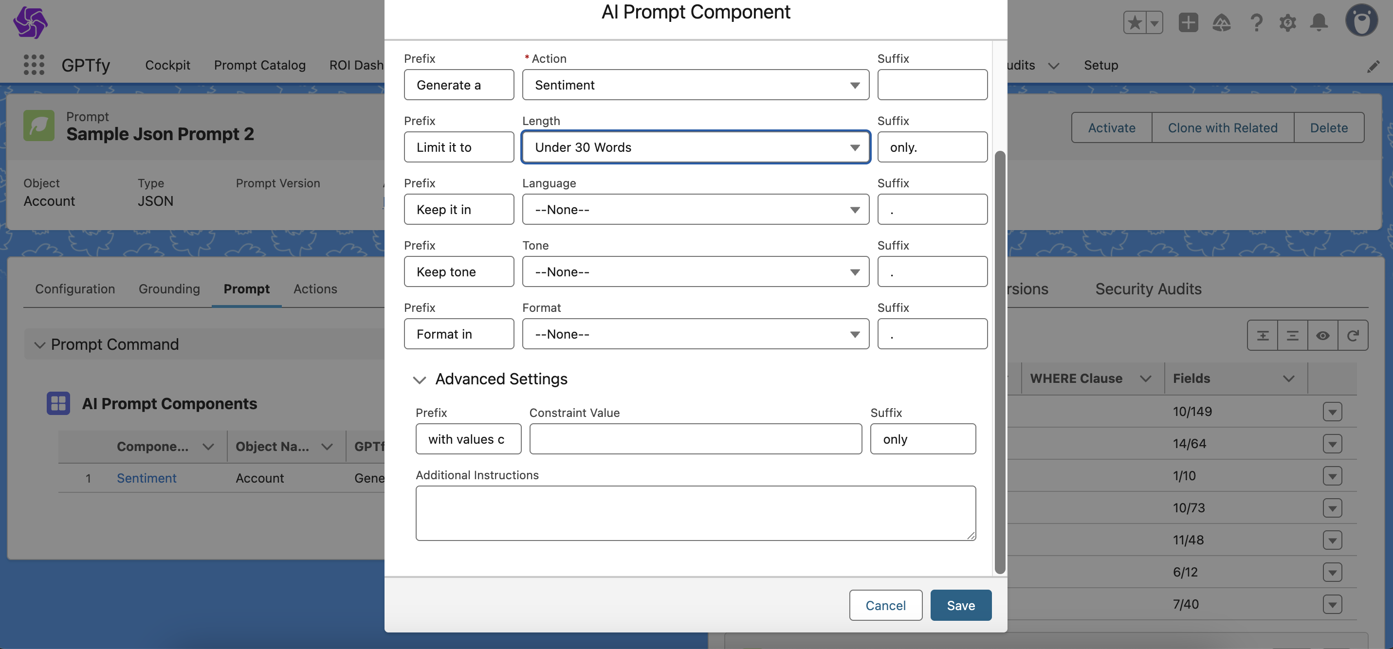The image size is (1393, 649).
Task: Click the pencil edit navigation icon
Action: [1373, 66]
